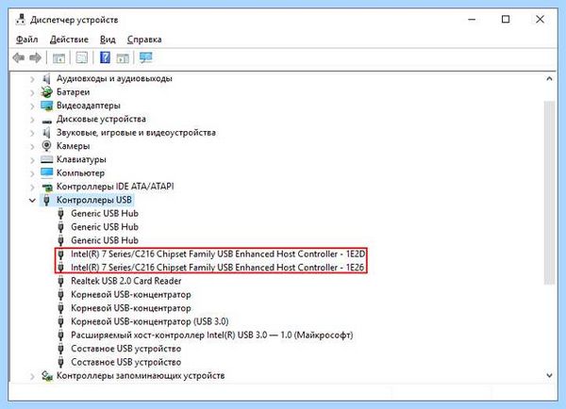
Task: Expand the Клавиатуры node
Action: (32, 160)
